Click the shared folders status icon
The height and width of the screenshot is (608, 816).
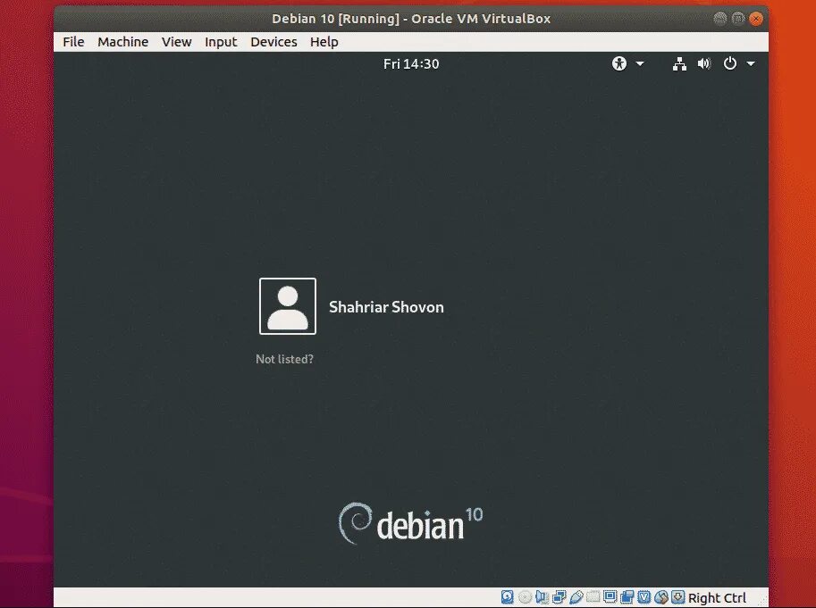pos(593,597)
